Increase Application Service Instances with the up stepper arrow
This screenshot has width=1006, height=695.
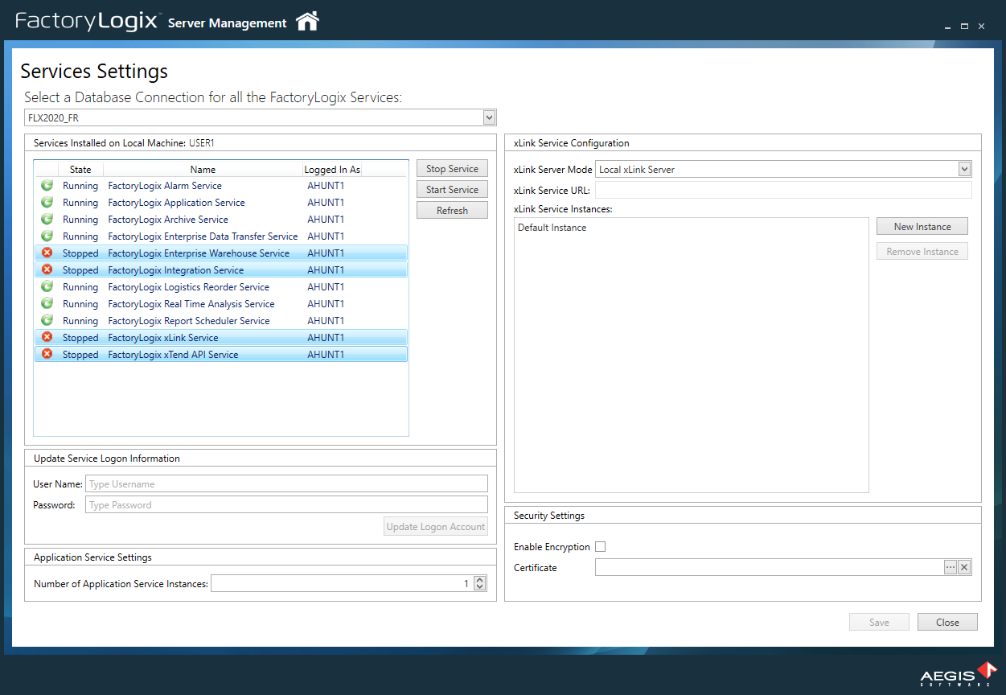click(x=480, y=578)
